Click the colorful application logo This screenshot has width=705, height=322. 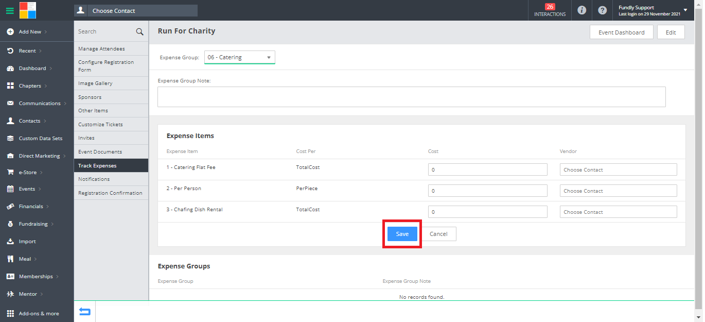coord(28,10)
